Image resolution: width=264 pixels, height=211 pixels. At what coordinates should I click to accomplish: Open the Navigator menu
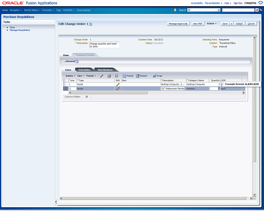coord(16,10)
